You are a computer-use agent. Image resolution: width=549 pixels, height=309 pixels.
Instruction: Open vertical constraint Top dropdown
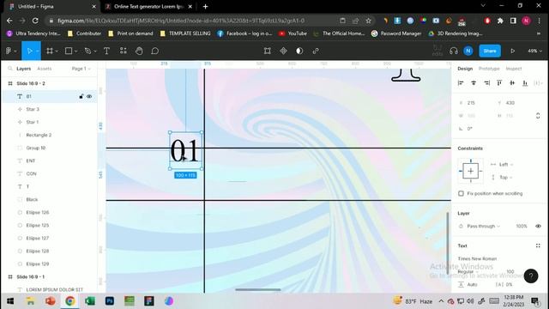click(505, 178)
